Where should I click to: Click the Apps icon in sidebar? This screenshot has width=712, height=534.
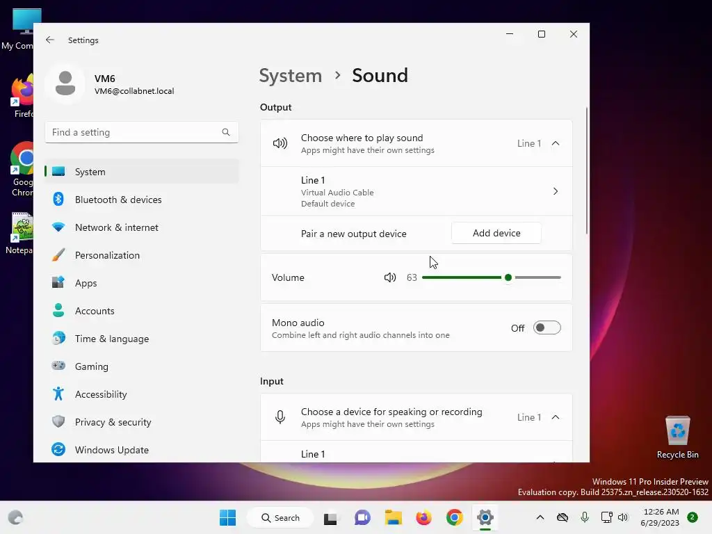[x=58, y=282]
